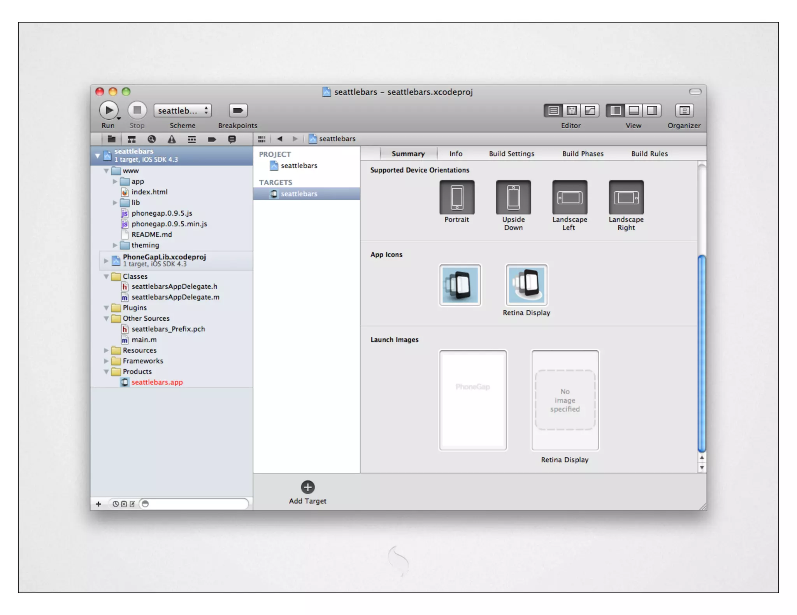Viewport: 797px width, 615px height.
Task: Click the Add Target button
Action: click(307, 487)
